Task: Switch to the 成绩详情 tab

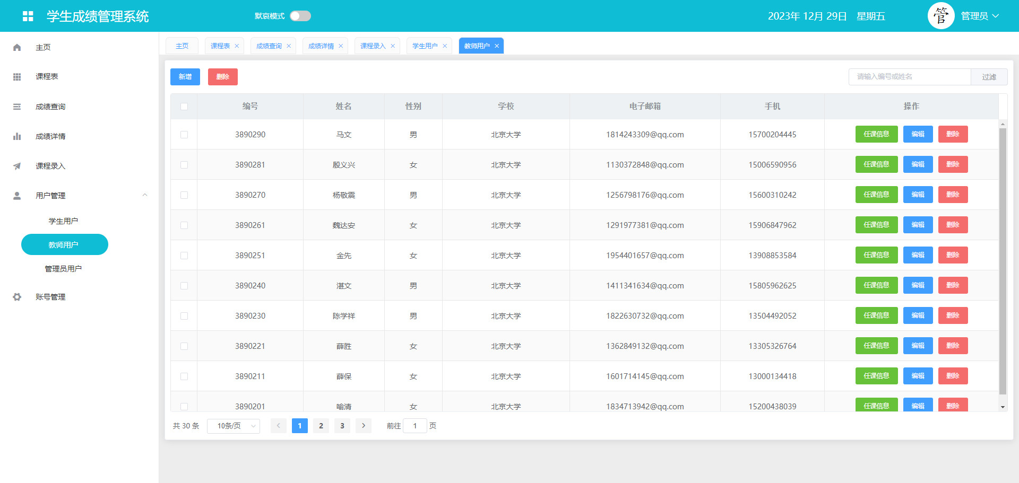Action: [x=321, y=46]
